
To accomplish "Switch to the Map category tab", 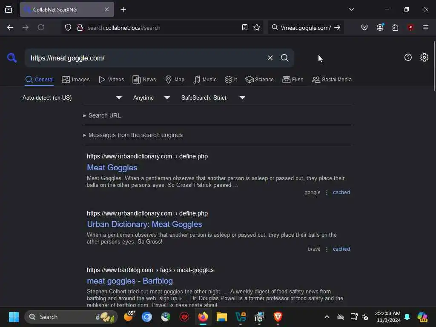I will 175,80.
